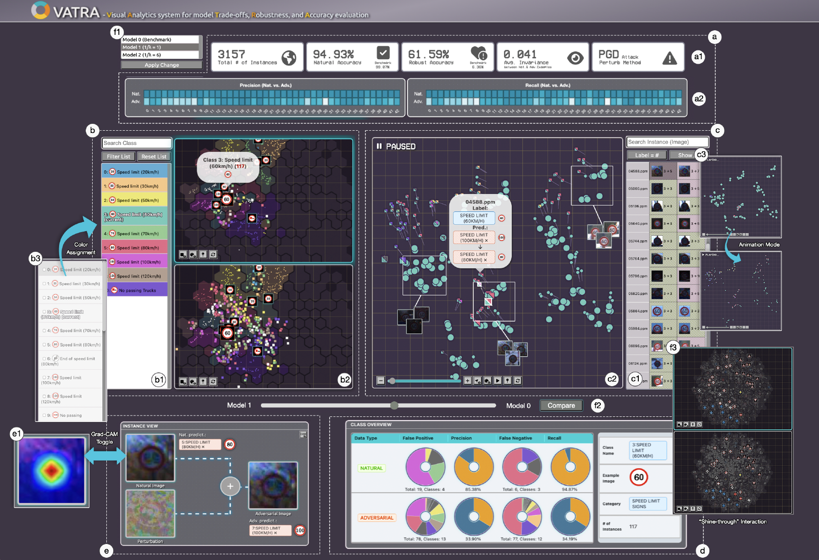Tick the 'No passing' class checkbox

point(44,416)
